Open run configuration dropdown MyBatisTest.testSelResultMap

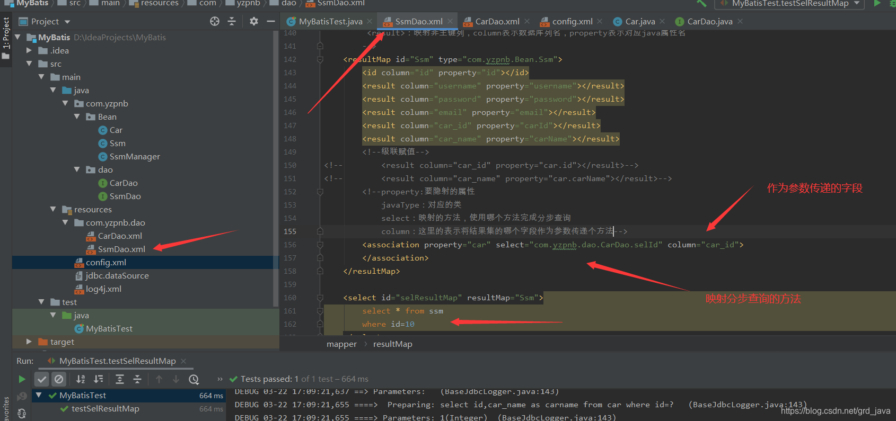789,4
